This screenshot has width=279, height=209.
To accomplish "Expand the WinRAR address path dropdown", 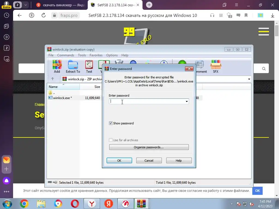I will tap(249, 79).
